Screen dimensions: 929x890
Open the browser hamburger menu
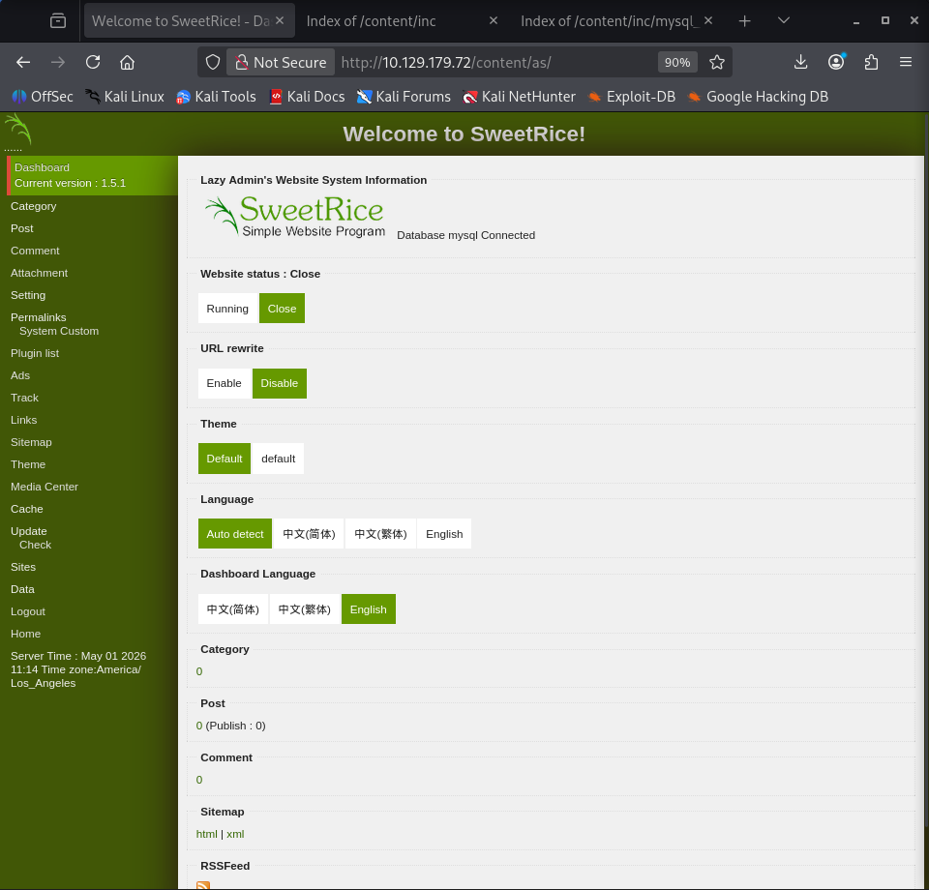[906, 62]
